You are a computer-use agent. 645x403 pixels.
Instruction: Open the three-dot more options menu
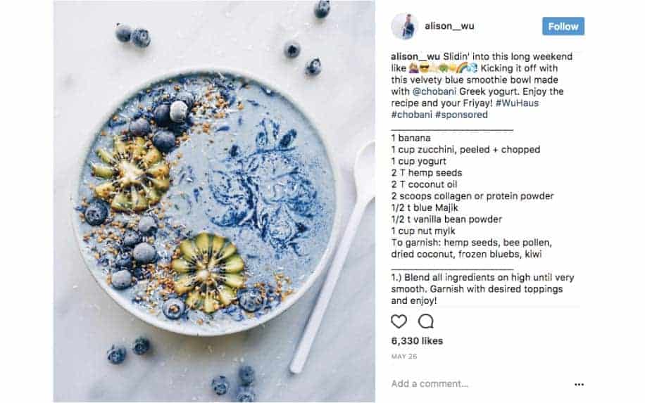pyautogui.click(x=579, y=385)
